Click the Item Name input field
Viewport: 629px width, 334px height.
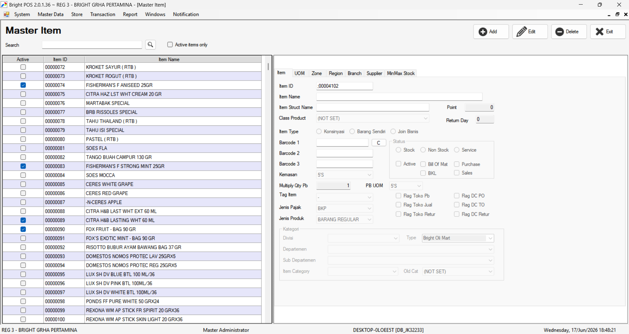point(399,97)
